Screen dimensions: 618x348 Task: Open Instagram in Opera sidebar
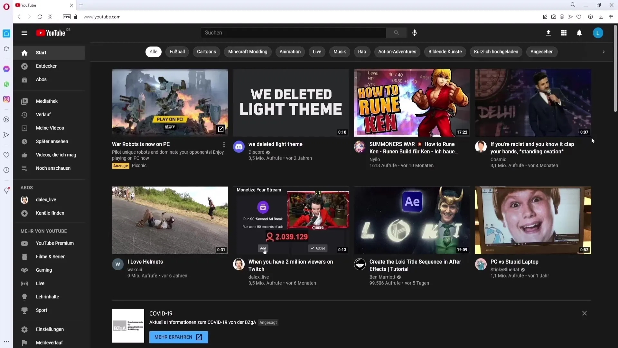pyautogui.click(x=6, y=99)
